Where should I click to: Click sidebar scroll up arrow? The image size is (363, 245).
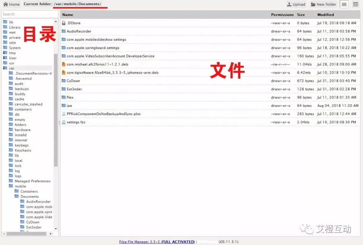pos(56,21)
